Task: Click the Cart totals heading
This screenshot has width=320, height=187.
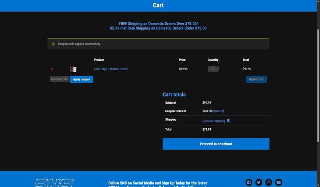Action: (174, 94)
